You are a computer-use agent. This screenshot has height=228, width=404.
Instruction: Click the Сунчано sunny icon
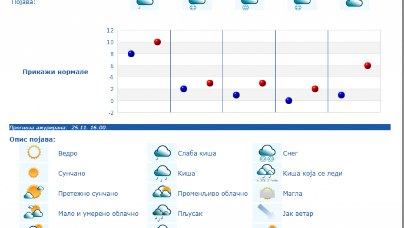coord(33,173)
